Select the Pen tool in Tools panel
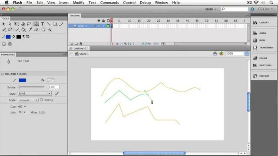The height and width of the screenshot is (156, 278). (36, 24)
